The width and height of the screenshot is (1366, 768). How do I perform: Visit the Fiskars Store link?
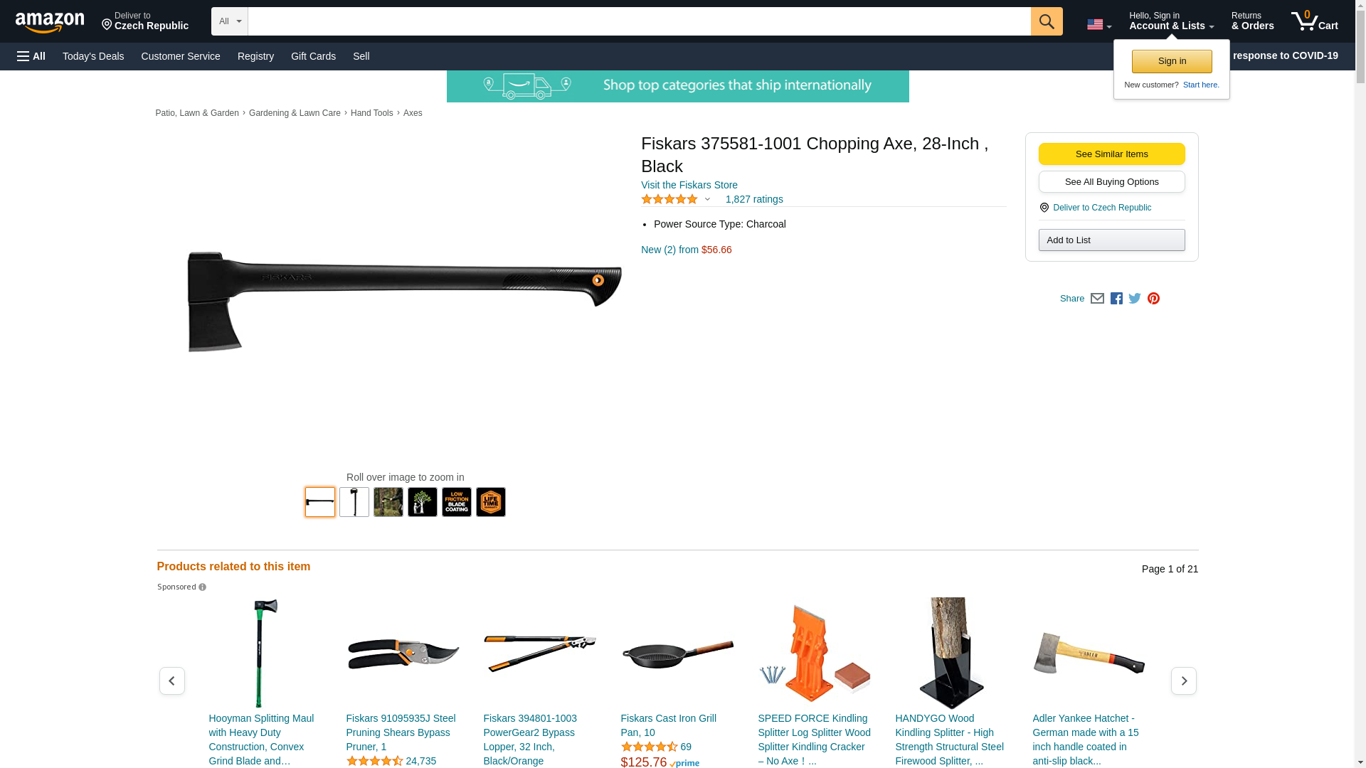[x=689, y=185]
